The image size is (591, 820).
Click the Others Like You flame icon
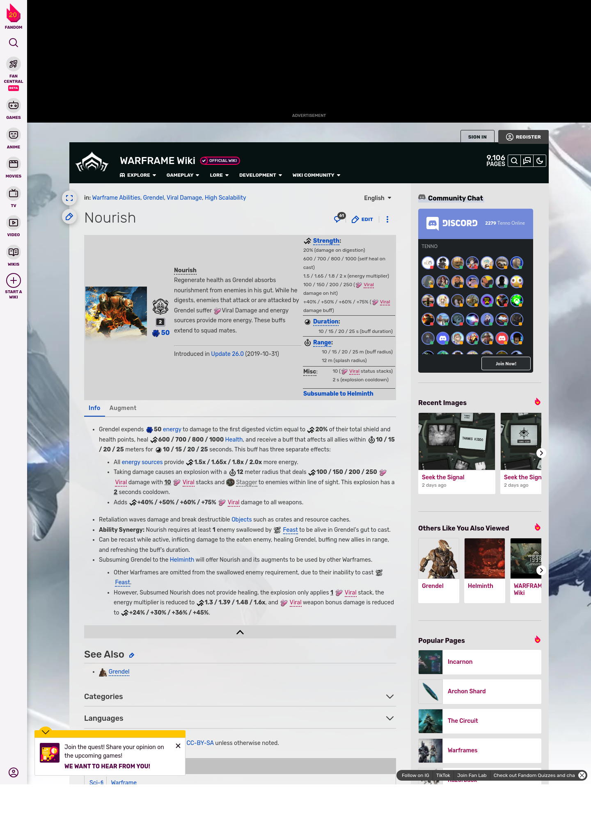(x=537, y=527)
